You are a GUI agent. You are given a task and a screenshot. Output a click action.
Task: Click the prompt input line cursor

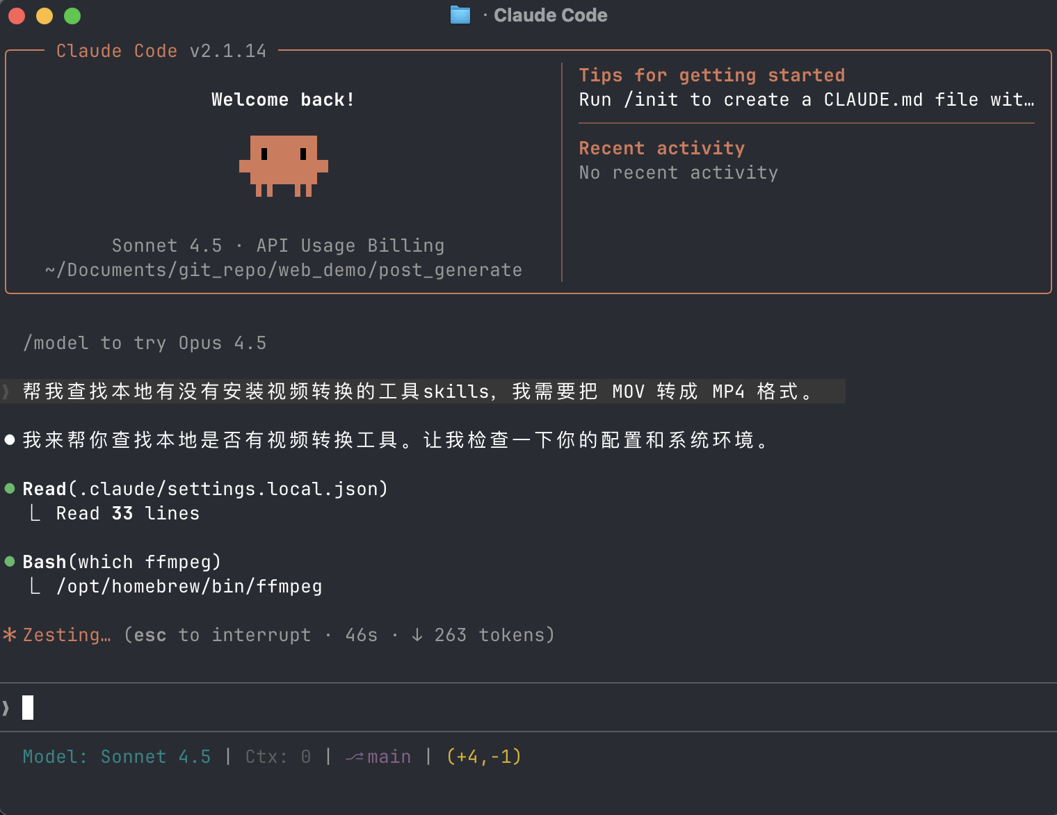tap(28, 707)
